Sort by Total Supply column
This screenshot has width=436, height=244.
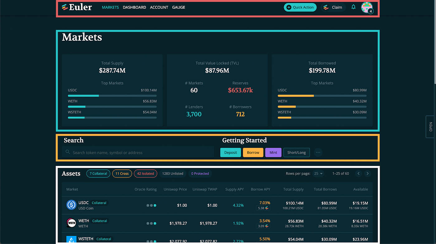pyautogui.click(x=293, y=189)
